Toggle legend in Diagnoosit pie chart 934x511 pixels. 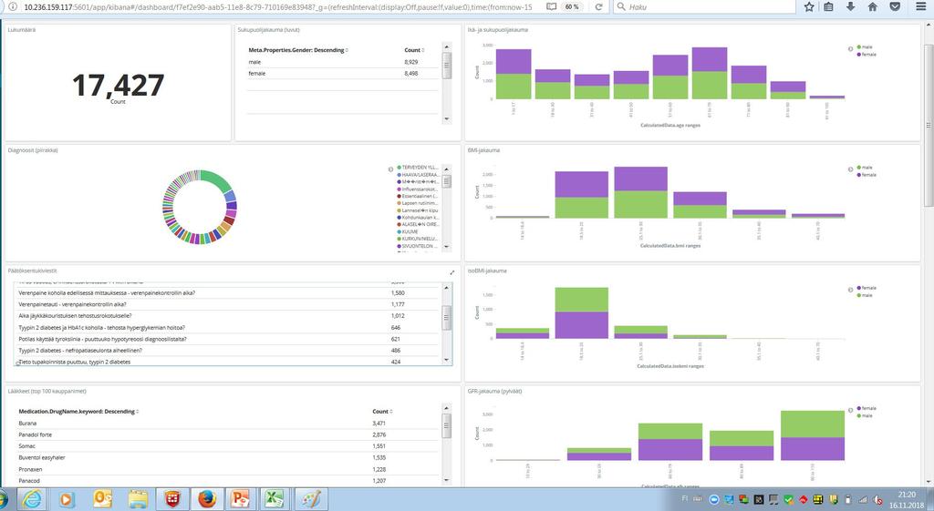point(390,169)
